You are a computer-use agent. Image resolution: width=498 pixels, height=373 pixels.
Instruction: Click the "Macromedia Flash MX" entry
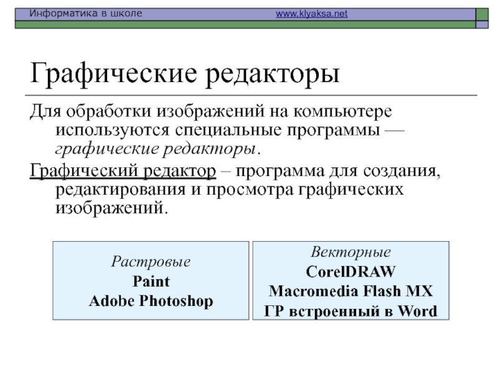pyautogui.click(x=350, y=291)
